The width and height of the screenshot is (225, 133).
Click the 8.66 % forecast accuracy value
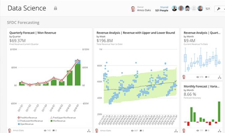(x=190, y=94)
